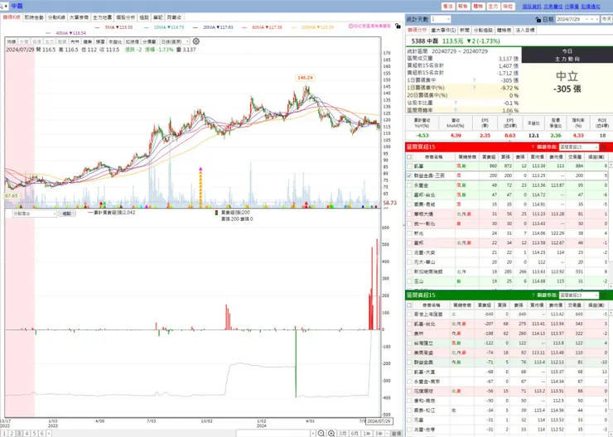Toggle the 100MA legend line
The width and height of the screenshot is (613, 437).
[x=312, y=27]
